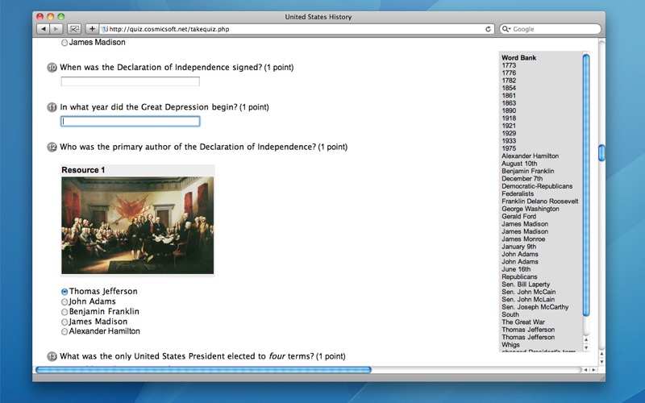Click the Word Bank scroll up arrow
This screenshot has height=403, width=645.
coord(586,339)
